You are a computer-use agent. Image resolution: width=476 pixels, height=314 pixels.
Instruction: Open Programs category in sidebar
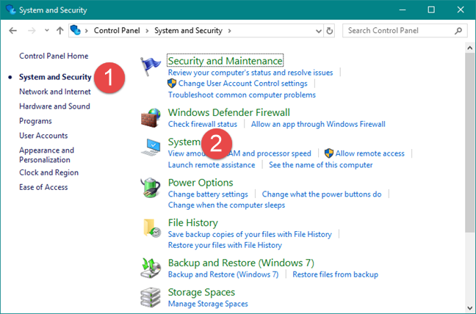[35, 121]
